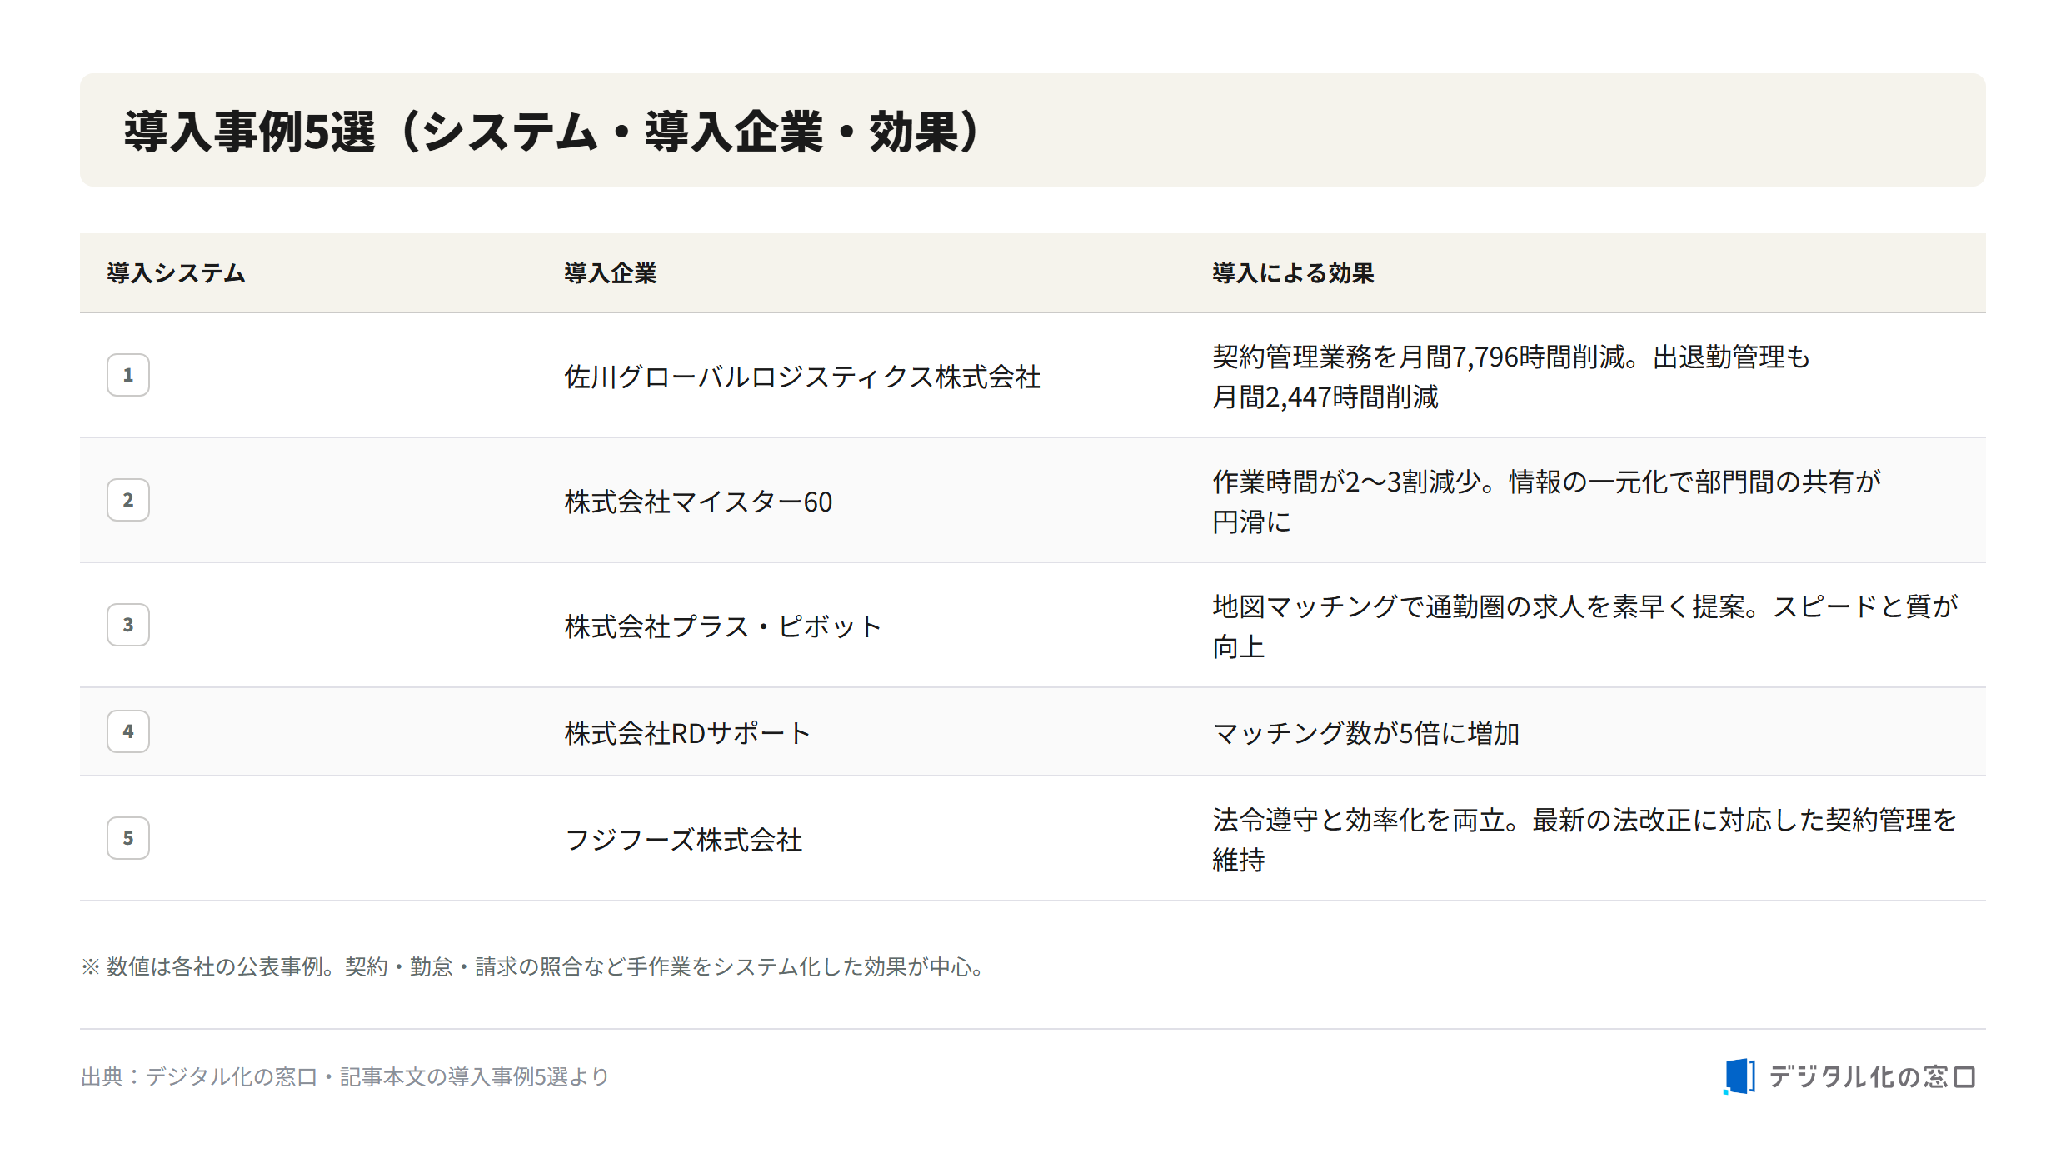This screenshot has width=2066, height=1173.
Task: Click 株式会社マイスター60
Action: (x=698, y=502)
